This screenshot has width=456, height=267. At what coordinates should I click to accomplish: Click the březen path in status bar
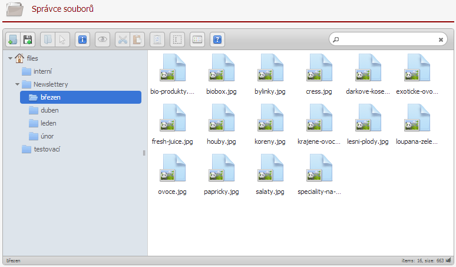[x=14, y=261]
